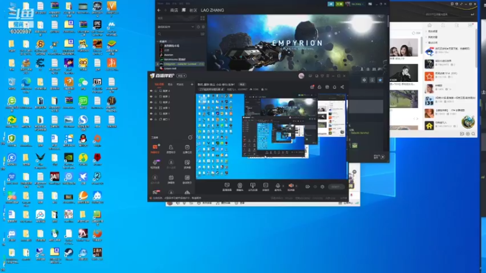Open the calendar-like tool in top row of tool grid
The height and width of the screenshot is (273, 486).
187,149
